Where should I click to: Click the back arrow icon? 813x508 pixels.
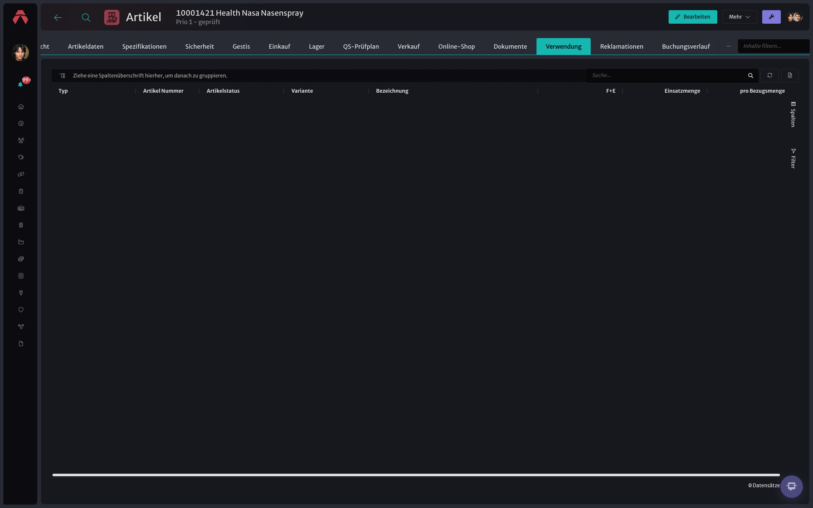(58, 17)
